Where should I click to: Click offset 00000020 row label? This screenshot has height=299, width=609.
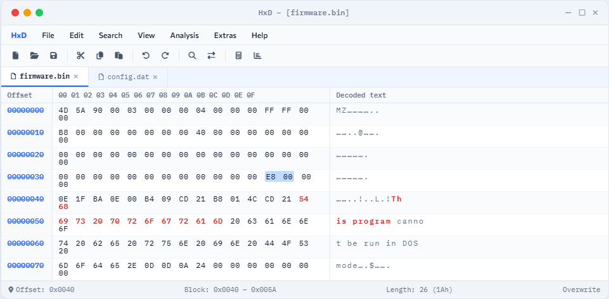coord(25,155)
